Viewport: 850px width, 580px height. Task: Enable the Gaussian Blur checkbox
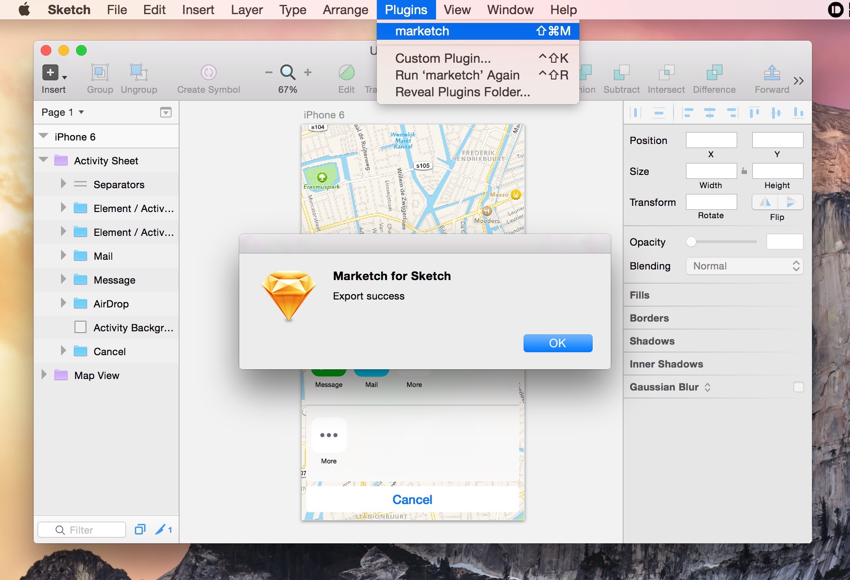coord(798,387)
